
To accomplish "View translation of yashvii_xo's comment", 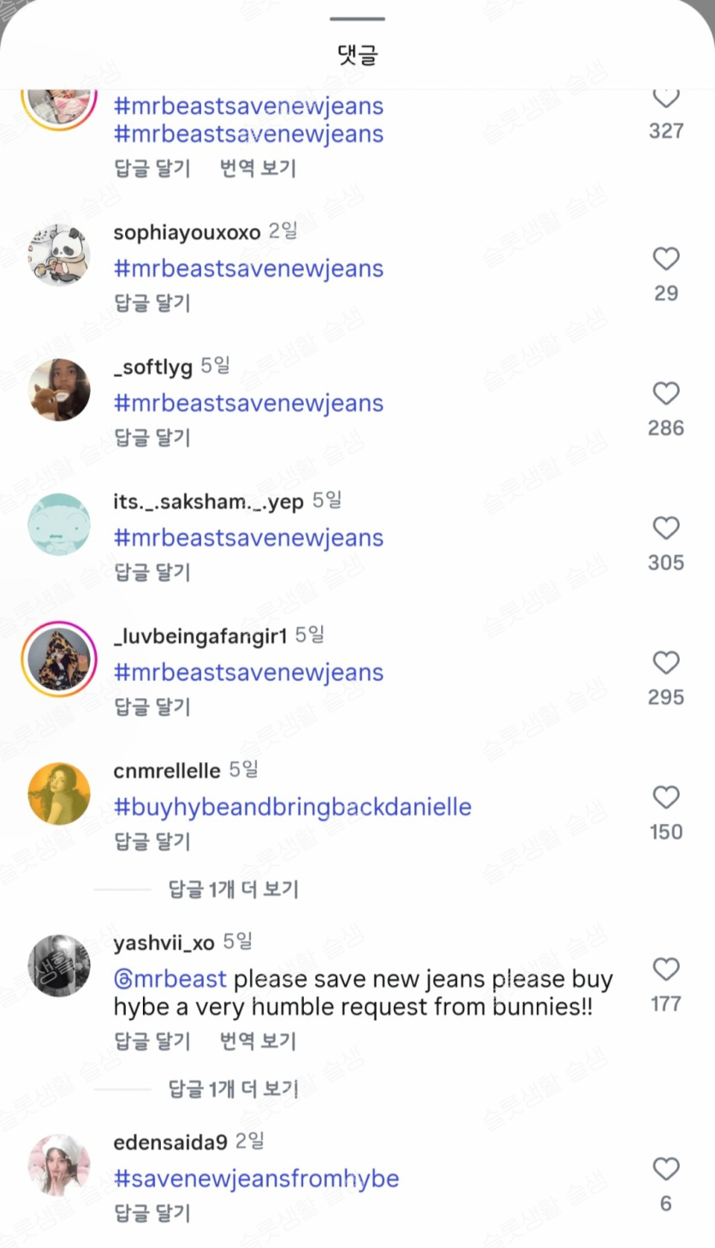I will (258, 1041).
